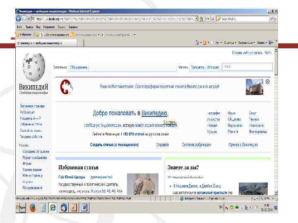Click the browser Back arrow button
This screenshot has height=223, width=298.
pyautogui.click(x=19, y=19)
